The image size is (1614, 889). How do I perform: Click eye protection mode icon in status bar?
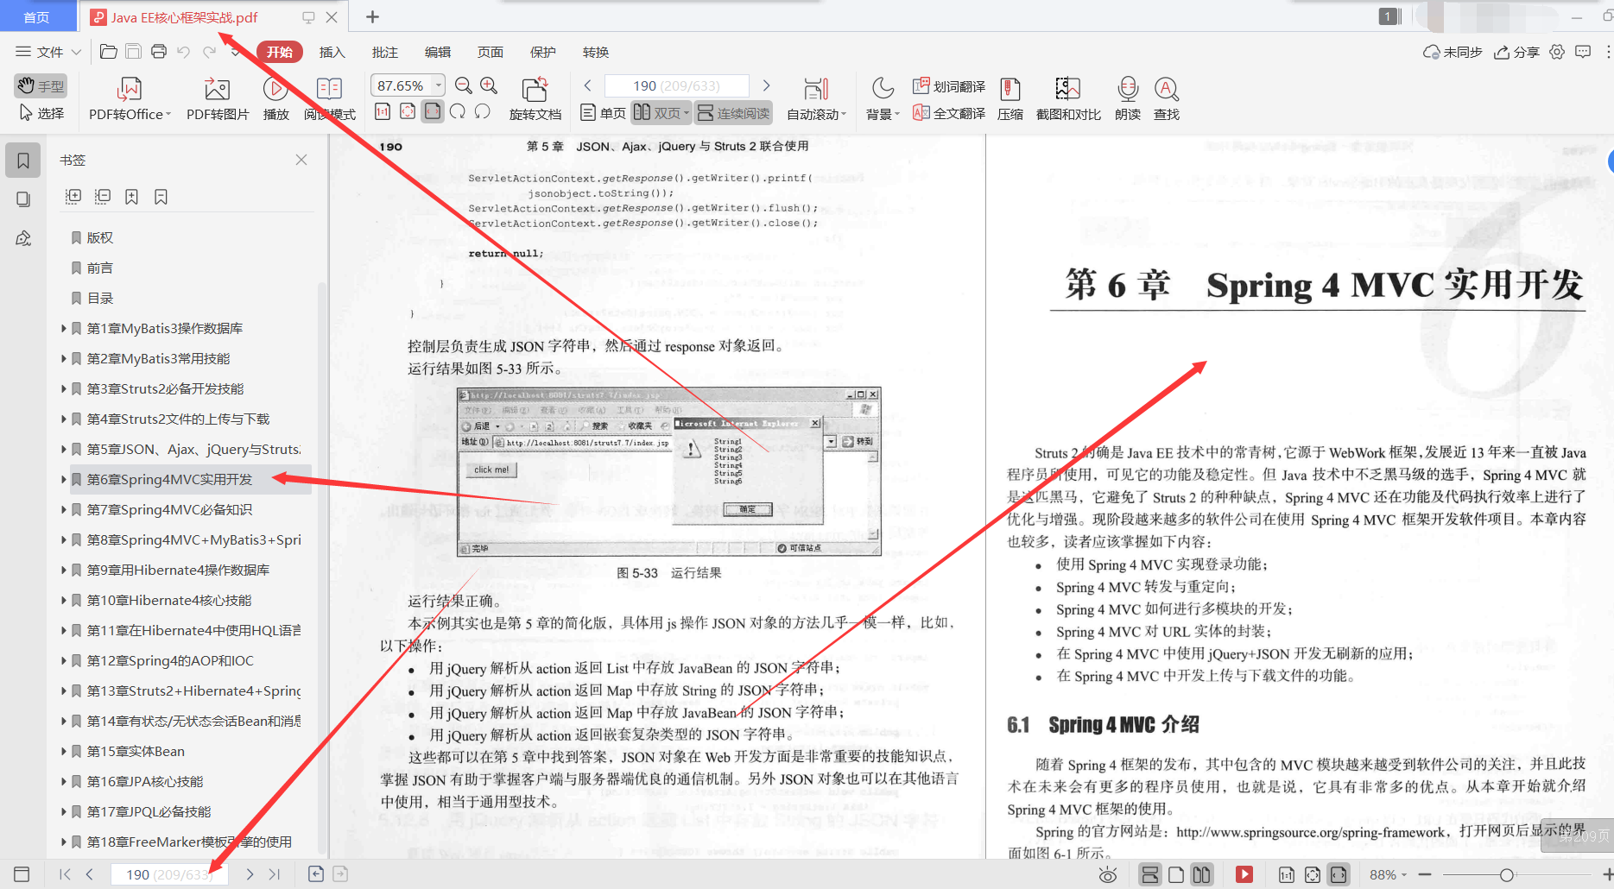[x=1108, y=874]
